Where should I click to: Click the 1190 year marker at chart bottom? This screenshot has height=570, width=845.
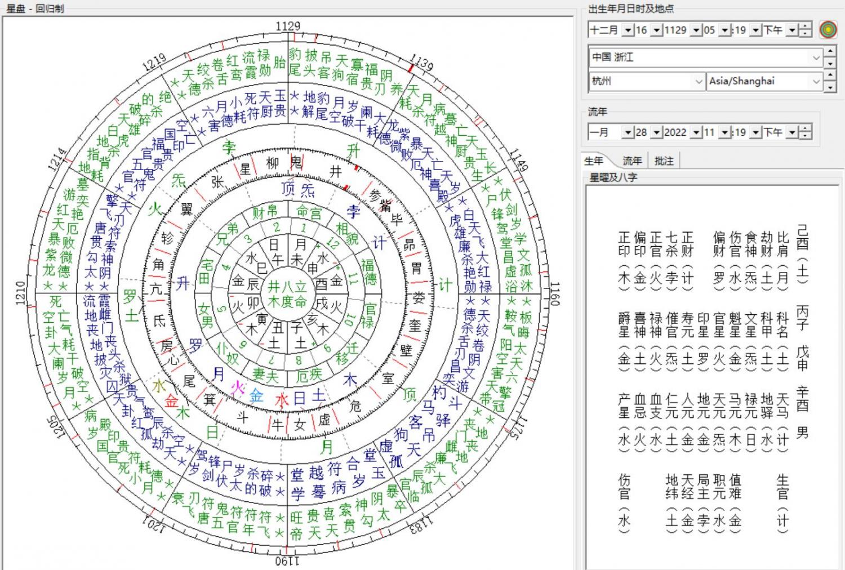tap(288, 561)
